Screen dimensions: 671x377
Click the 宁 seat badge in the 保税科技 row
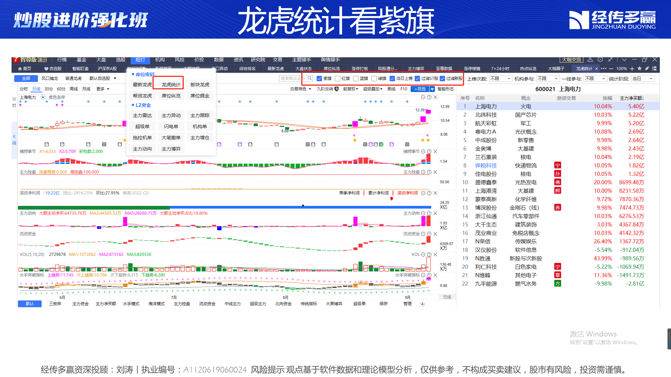(x=557, y=165)
